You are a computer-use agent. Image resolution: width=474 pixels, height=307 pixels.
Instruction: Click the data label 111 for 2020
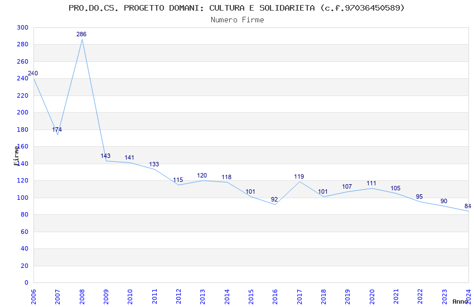pyautogui.click(x=371, y=183)
